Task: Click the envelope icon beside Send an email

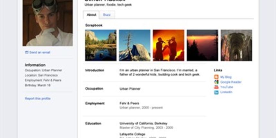Action: click(27, 52)
